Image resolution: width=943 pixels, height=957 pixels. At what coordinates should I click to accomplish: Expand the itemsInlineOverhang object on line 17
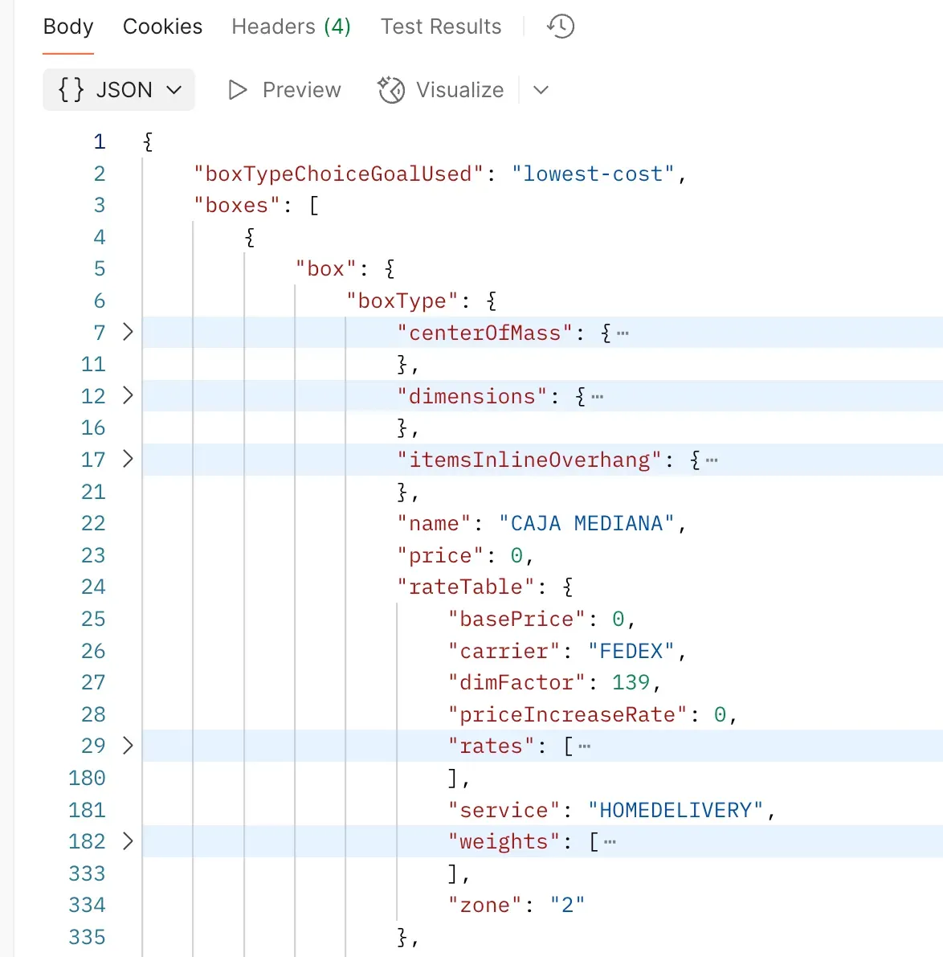tap(128, 459)
